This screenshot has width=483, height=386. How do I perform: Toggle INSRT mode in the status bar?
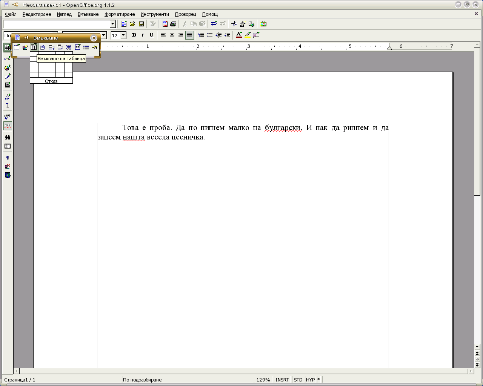(282, 380)
